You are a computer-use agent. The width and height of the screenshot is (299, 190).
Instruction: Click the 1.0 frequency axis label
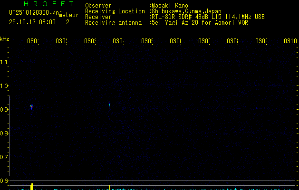4,86
